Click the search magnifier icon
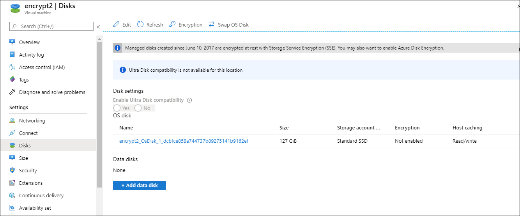Screen dimensions: 520x216 click(x=14, y=26)
